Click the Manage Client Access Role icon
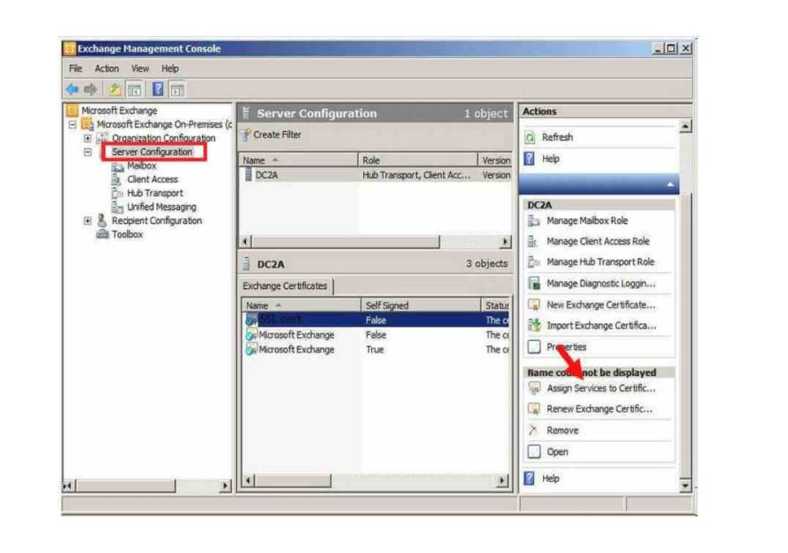 (532, 241)
